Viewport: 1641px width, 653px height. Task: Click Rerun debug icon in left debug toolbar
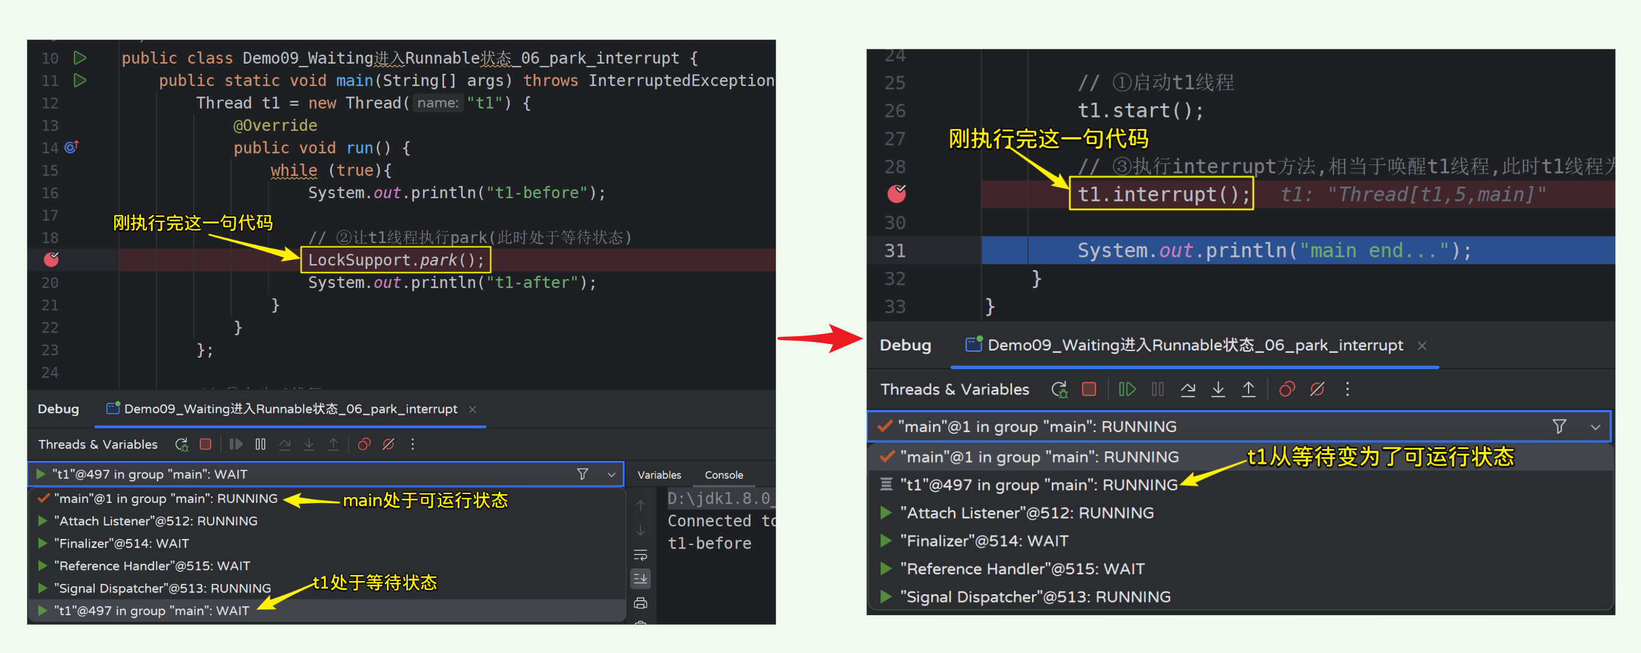coord(182,444)
